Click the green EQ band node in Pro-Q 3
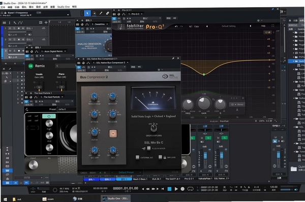This screenshot has height=202, width=305. pos(204,75)
